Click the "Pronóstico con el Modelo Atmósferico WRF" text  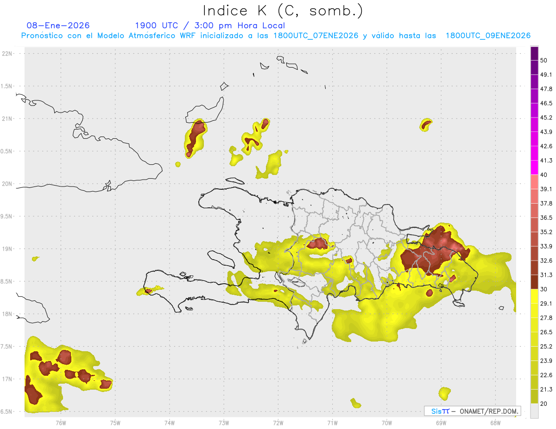pos(109,36)
